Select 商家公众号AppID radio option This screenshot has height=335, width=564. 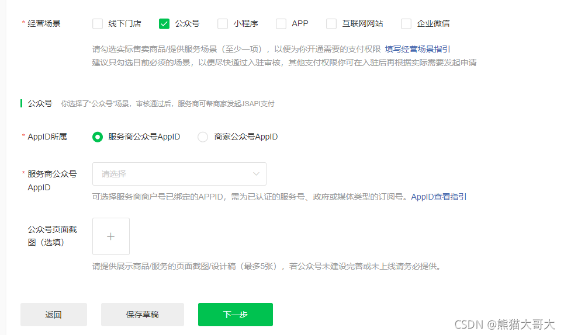(x=203, y=137)
